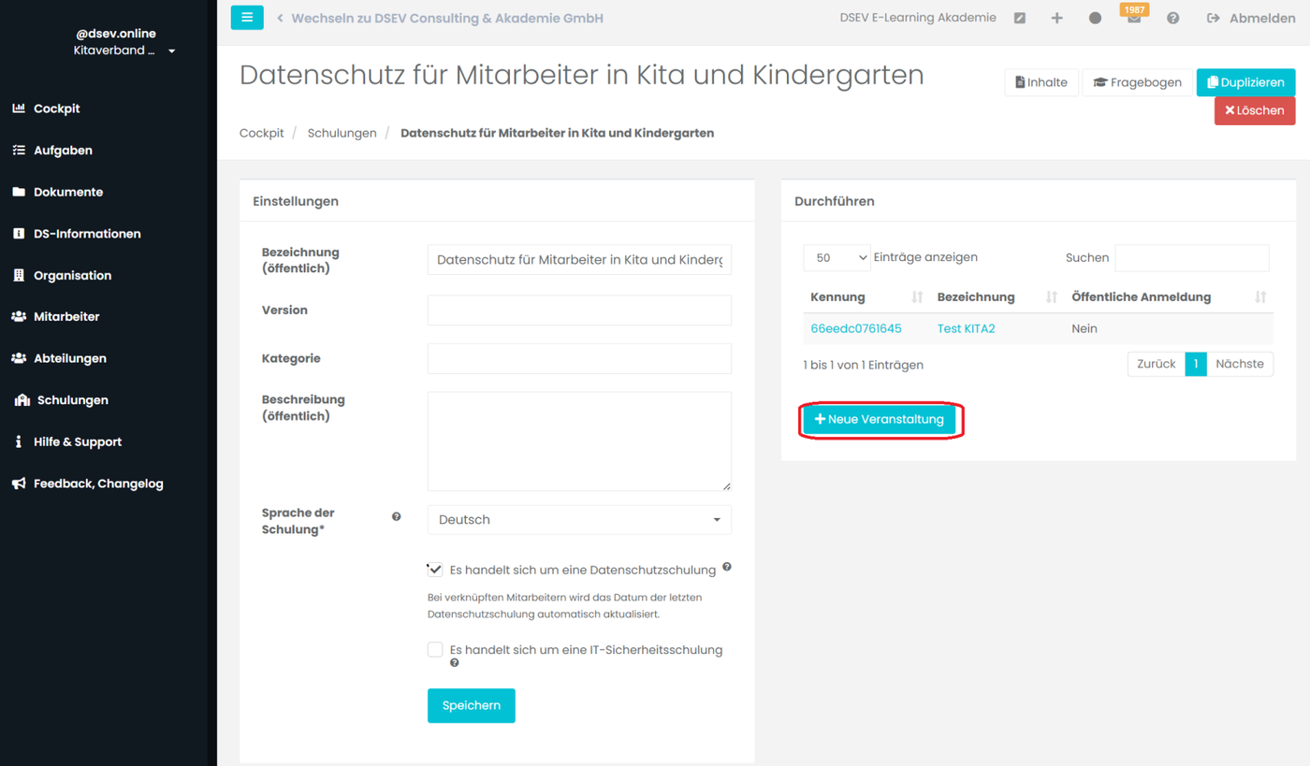
Task: Expand the Kitaverband account dropdown
Action: click(171, 51)
